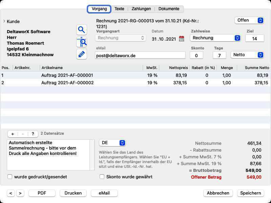
Task: Click the PDF export button
Action: [x=42, y=193]
